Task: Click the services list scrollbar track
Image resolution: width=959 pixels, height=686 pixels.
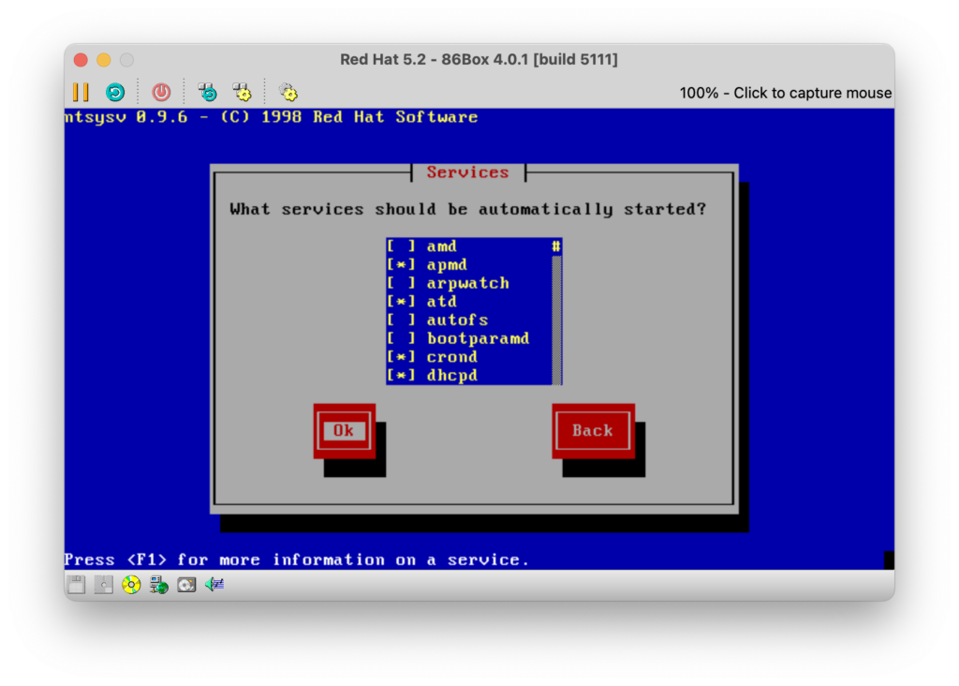Action: 556,321
